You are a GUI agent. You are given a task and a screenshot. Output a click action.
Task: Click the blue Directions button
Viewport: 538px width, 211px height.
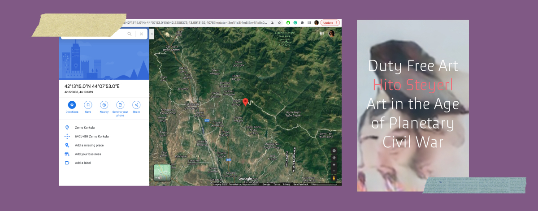click(71, 105)
